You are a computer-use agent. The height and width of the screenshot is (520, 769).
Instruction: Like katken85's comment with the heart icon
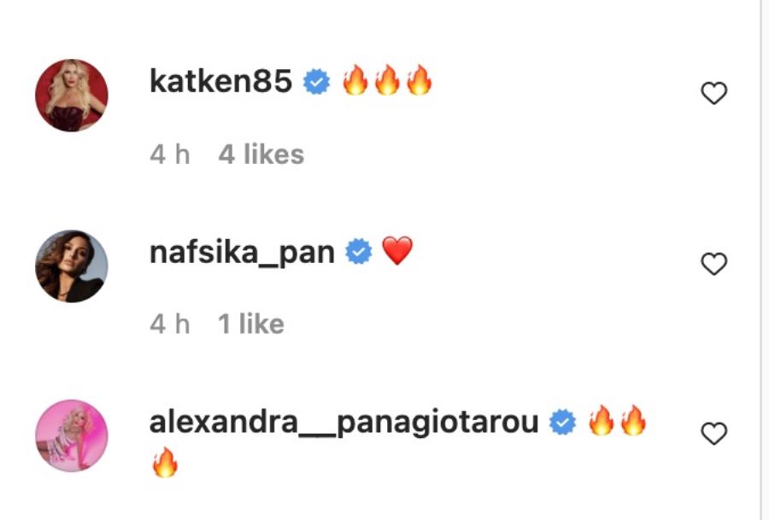click(713, 93)
